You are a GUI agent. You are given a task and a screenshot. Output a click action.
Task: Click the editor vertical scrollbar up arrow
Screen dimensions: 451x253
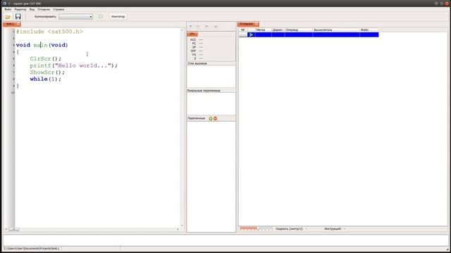182,30
